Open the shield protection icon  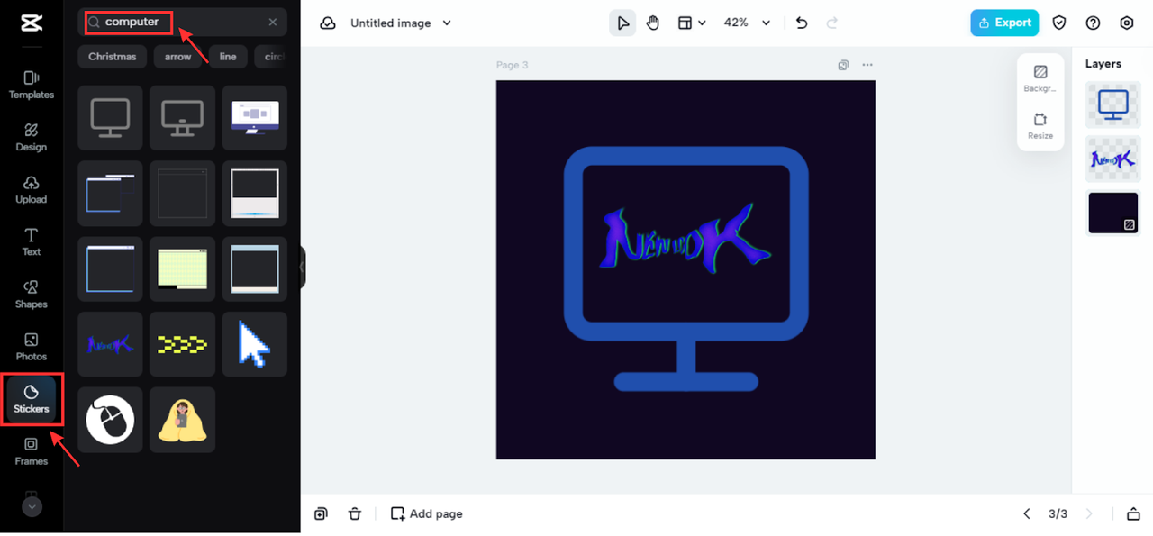(x=1060, y=23)
